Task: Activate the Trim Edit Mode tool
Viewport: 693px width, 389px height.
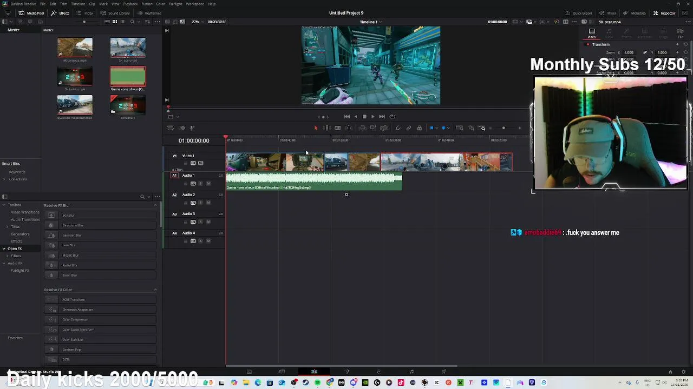Action: click(327, 128)
